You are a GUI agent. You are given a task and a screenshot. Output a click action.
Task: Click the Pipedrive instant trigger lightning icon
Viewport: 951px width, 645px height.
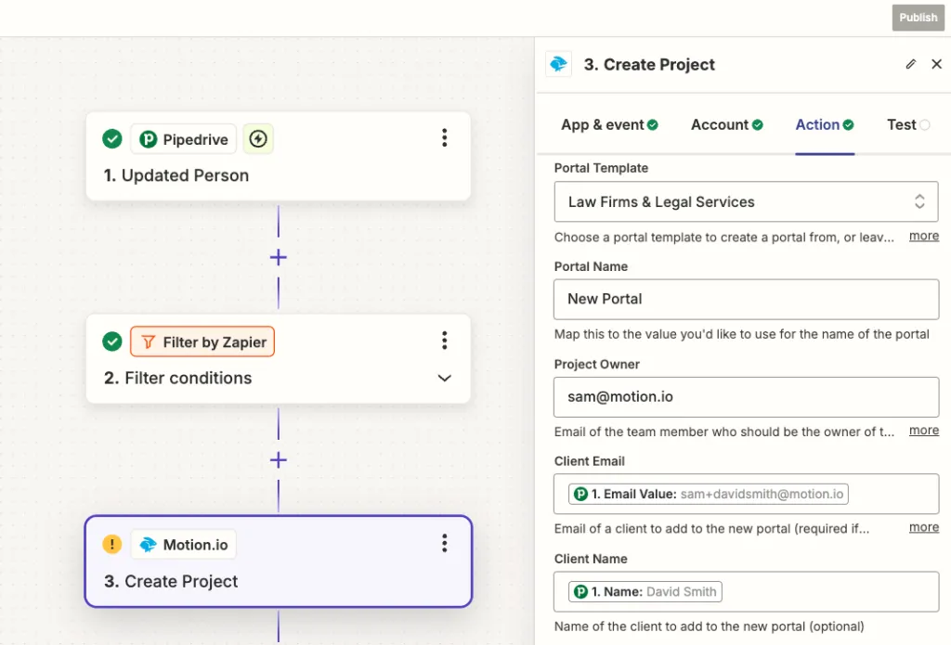pyautogui.click(x=258, y=139)
